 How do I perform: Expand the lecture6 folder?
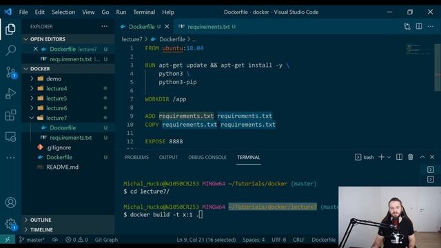tap(32, 108)
